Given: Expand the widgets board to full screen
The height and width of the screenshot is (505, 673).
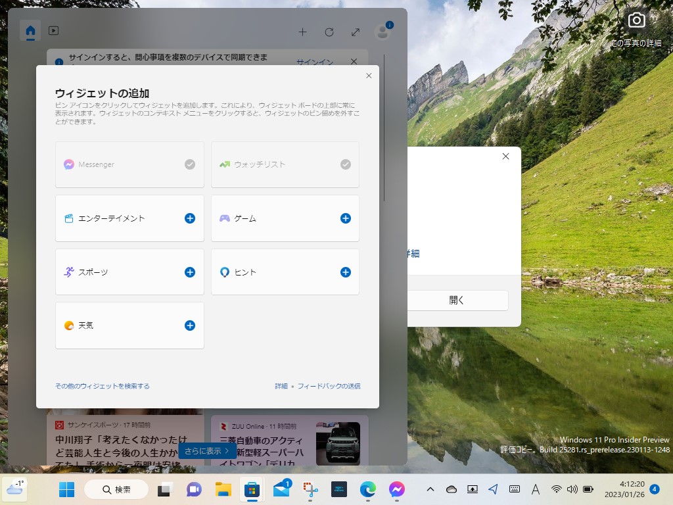Looking at the screenshot, I should [x=355, y=32].
